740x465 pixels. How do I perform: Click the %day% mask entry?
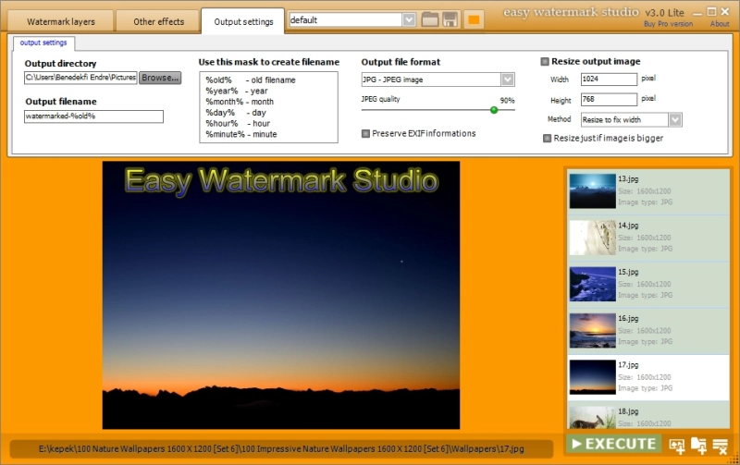tap(236, 113)
